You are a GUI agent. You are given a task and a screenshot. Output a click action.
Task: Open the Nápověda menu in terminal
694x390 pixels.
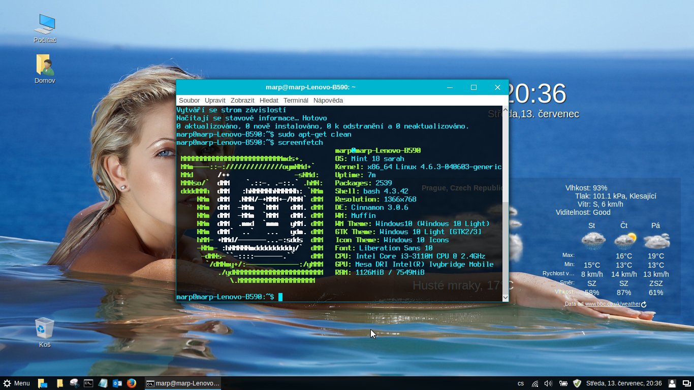[x=328, y=101]
